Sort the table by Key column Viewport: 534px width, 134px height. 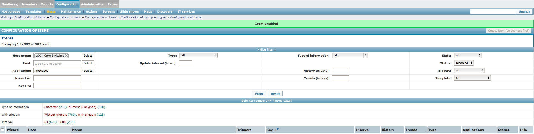[x=270, y=130]
